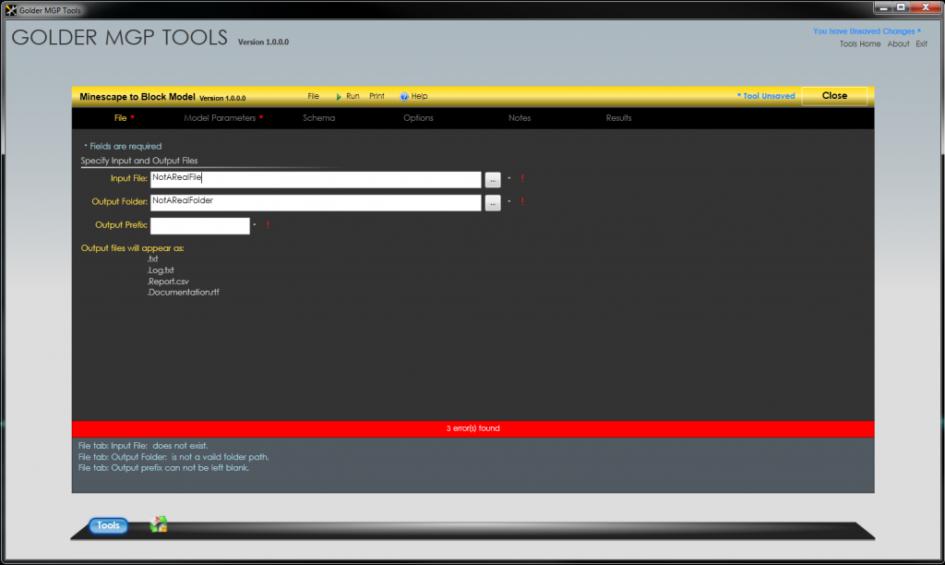
Task: Close the Minescape to Block Model tool
Action: [834, 96]
